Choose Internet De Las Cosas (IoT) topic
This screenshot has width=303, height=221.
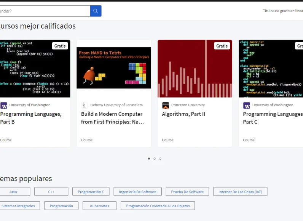tap(240, 192)
